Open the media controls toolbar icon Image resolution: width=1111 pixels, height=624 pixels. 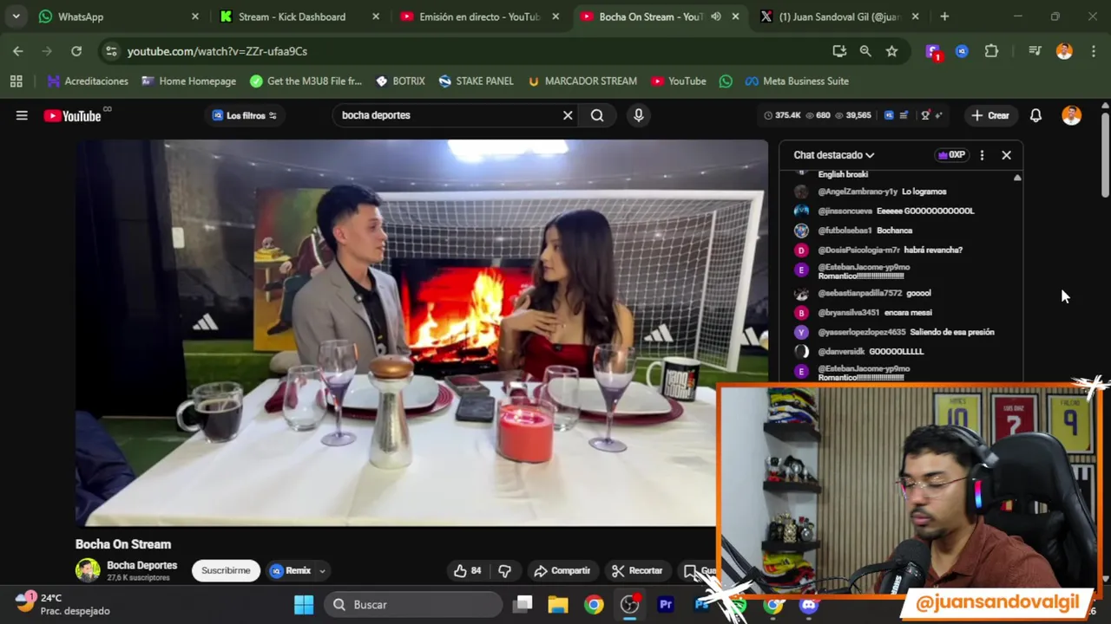click(1035, 51)
